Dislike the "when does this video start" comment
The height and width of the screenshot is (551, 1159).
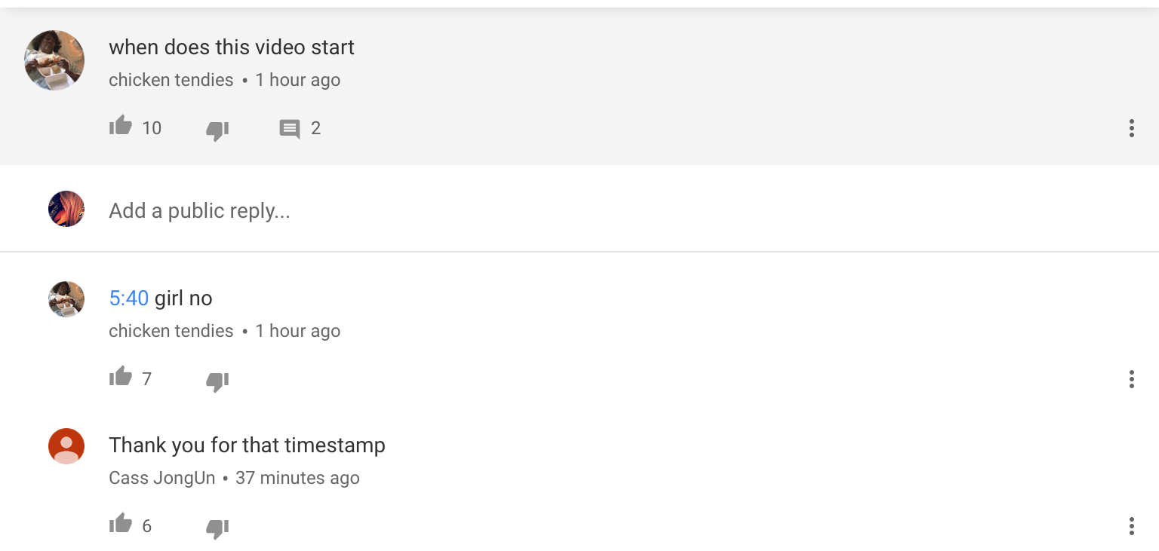pos(217,130)
